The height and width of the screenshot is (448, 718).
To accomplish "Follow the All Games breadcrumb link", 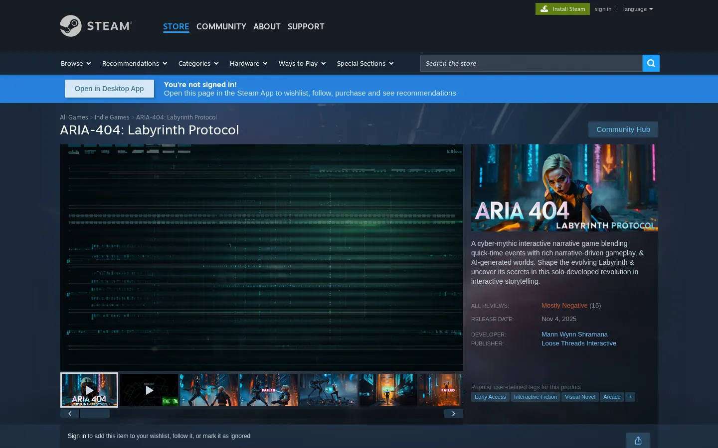I will pos(74,117).
